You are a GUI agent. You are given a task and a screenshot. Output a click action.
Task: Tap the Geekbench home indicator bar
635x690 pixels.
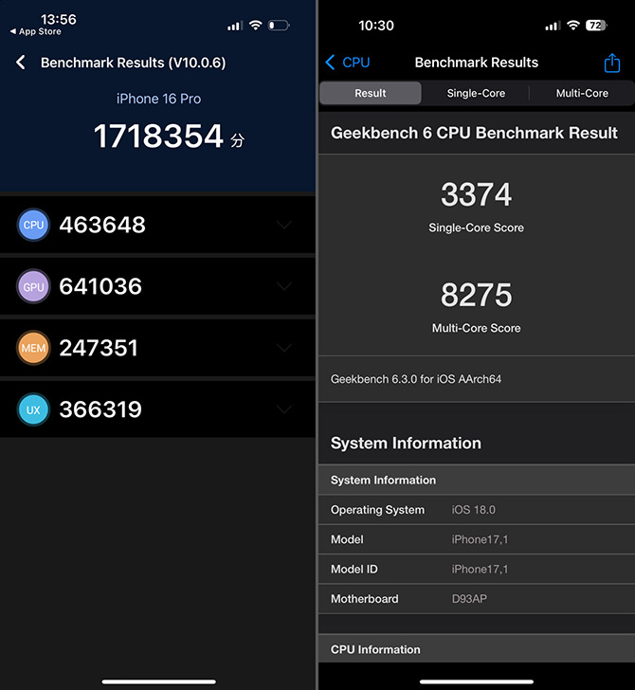click(x=477, y=681)
